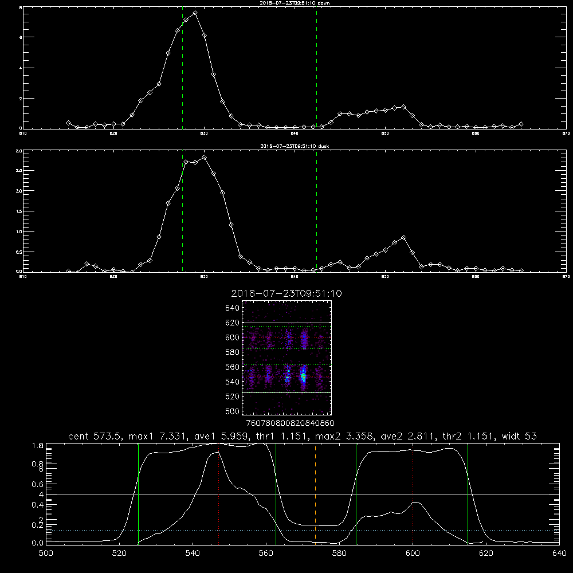573x573 pixels.
Task: Click the dawn curve's secondary peak point near 852
Action: [x=403, y=107]
